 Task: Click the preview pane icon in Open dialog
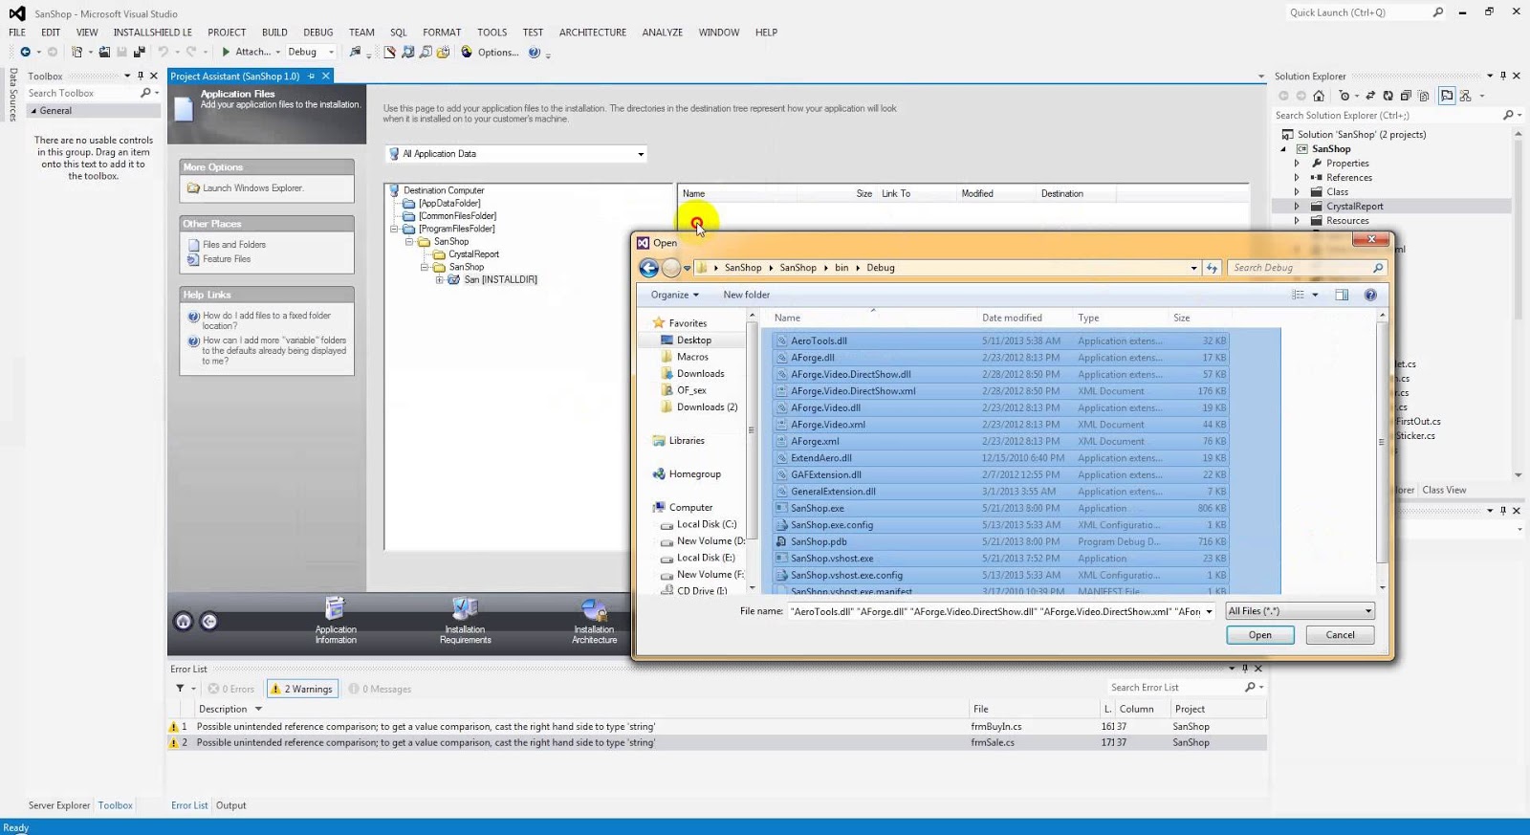click(x=1342, y=295)
